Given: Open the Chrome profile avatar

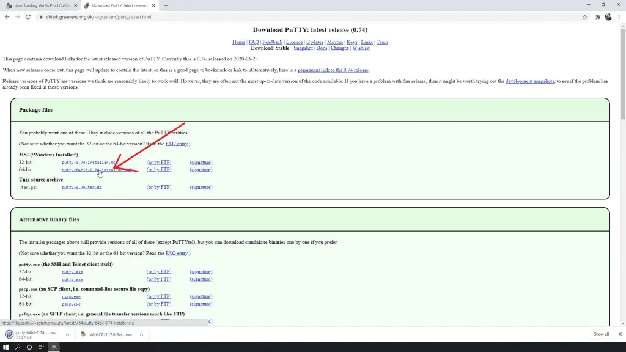Looking at the screenshot, I should [x=608, y=17].
